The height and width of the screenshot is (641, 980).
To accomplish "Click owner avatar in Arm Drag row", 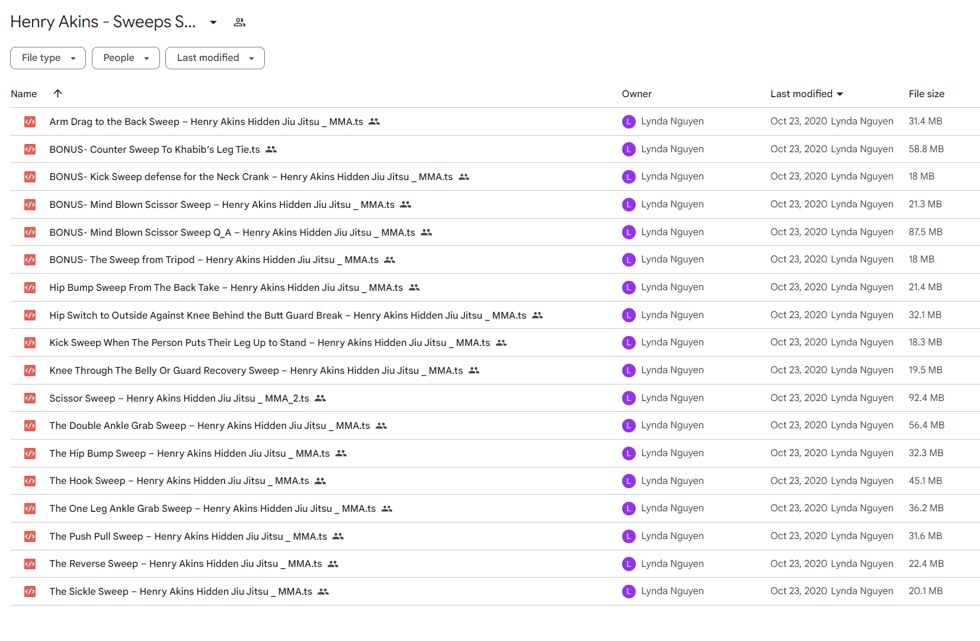I will [x=629, y=121].
